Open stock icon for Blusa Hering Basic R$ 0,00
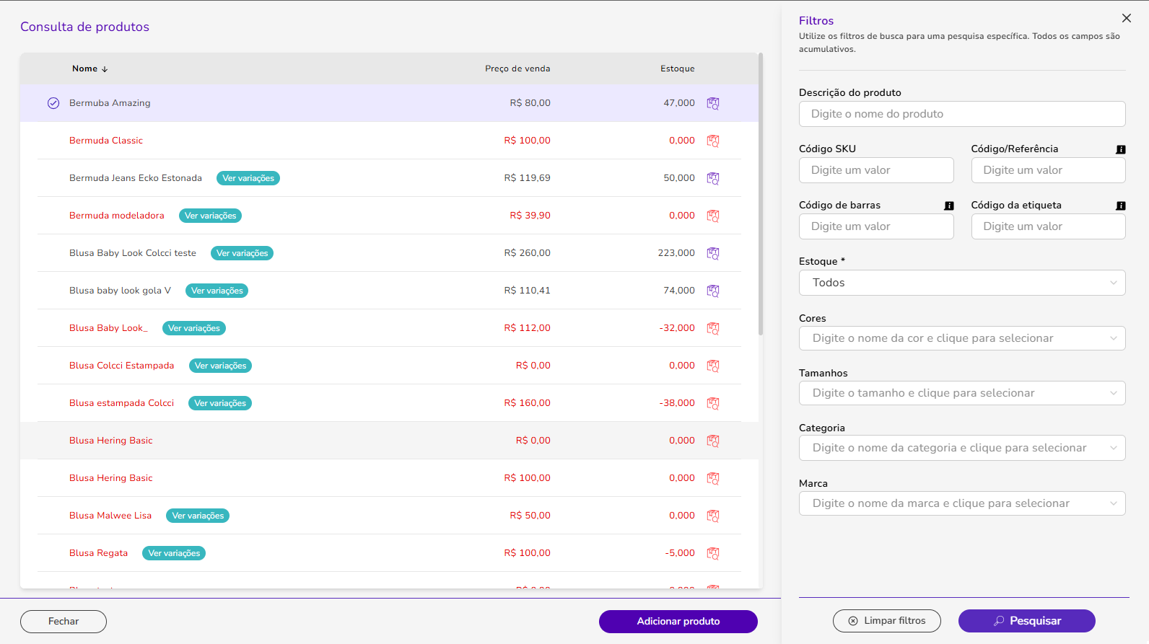 (x=713, y=441)
